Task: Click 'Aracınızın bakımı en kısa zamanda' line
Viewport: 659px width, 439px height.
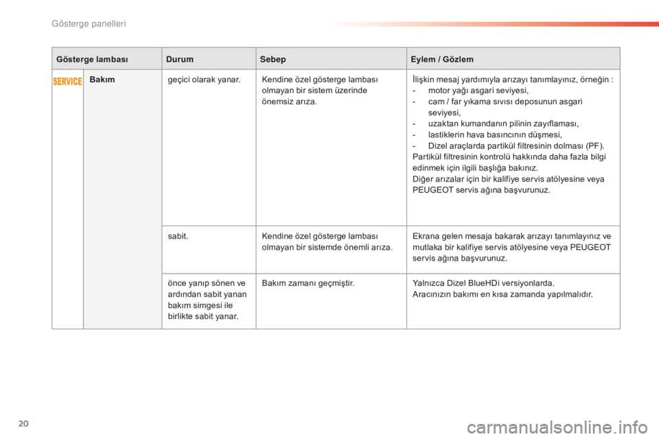Action: (x=502, y=294)
